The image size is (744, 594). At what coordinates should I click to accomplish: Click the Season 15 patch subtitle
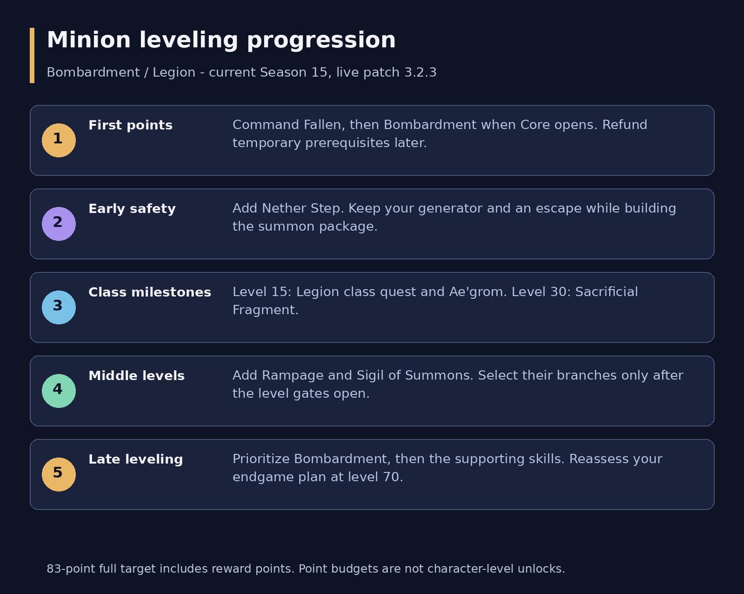[x=242, y=73]
